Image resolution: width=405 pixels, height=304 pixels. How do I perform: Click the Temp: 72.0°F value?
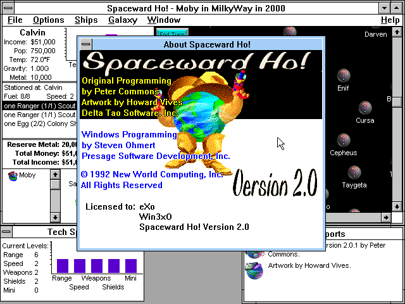(40, 60)
